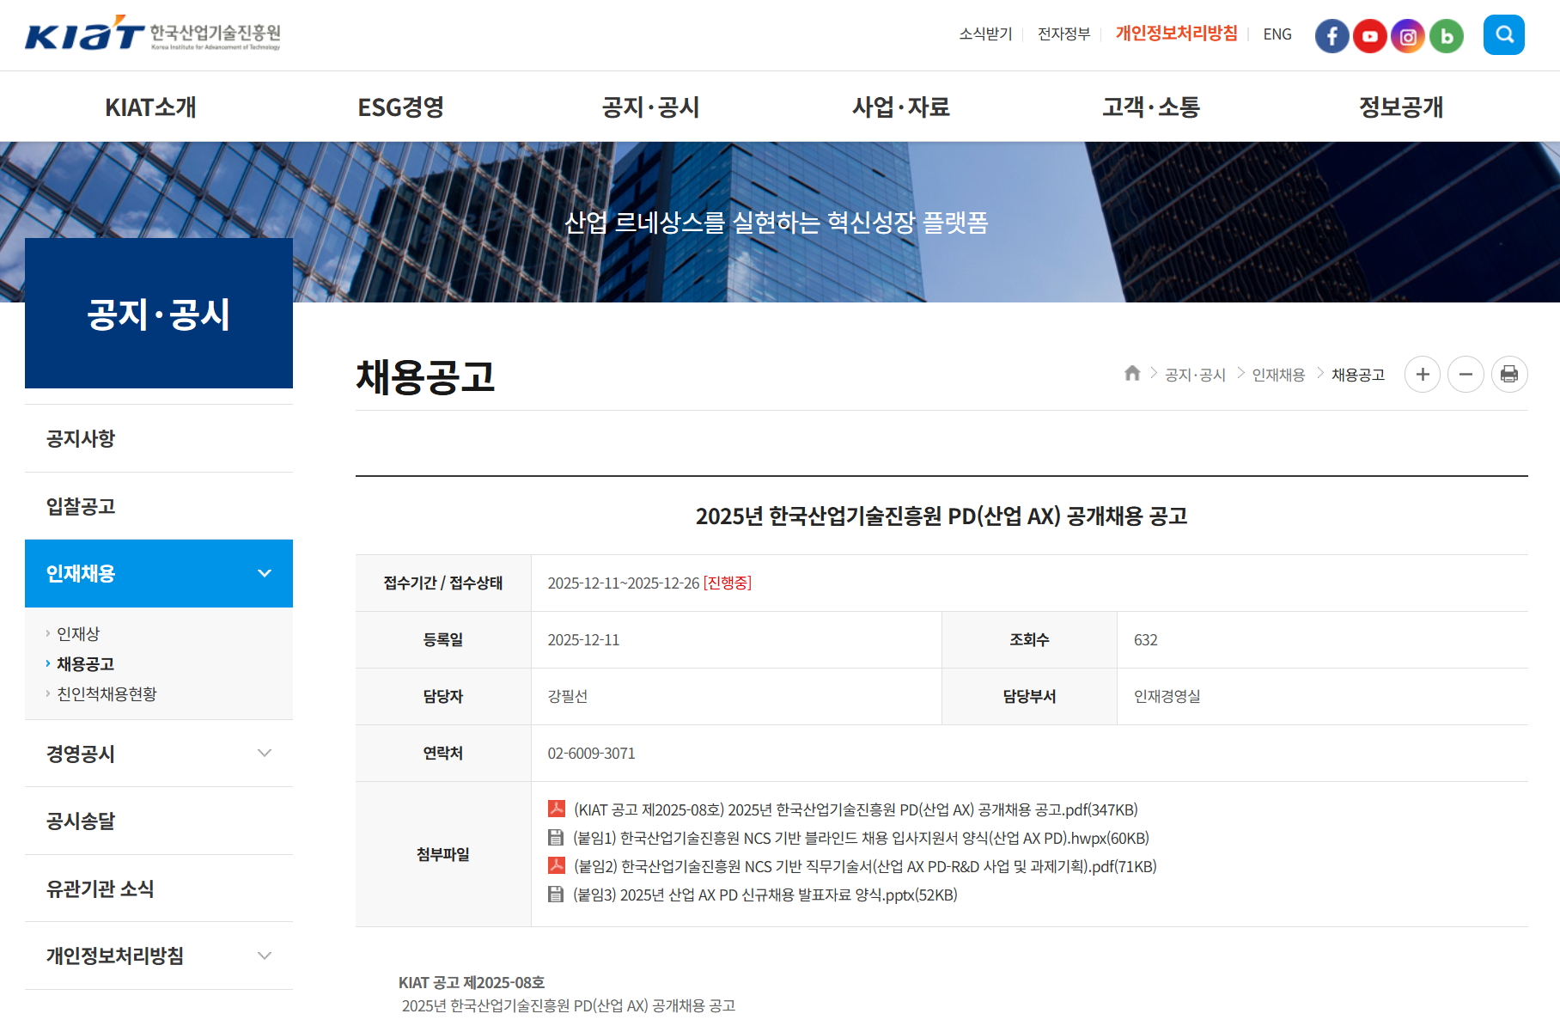Click the 조회수 value 632
Viewport: 1560px width, 1032px height.
(1146, 639)
